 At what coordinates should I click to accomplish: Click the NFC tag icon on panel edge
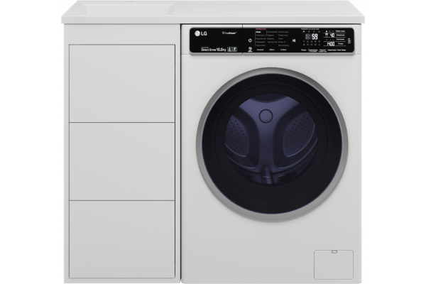pyautogui.click(x=349, y=40)
